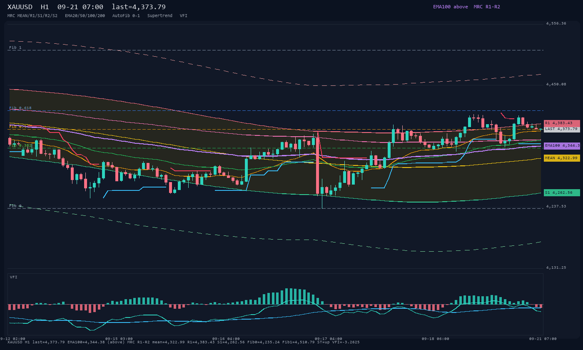Viewport: 583px width, 350px height.
Task: Click the 4,237.53 price axis label
Action: coord(556,206)
